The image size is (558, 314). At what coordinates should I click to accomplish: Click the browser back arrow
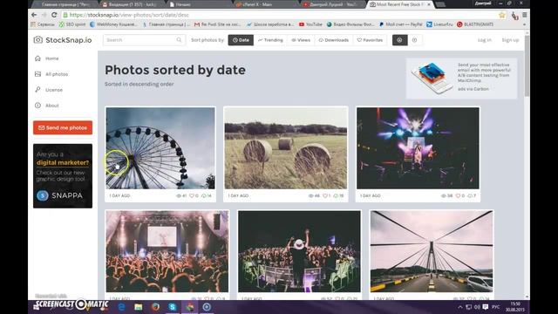[34, 15]
